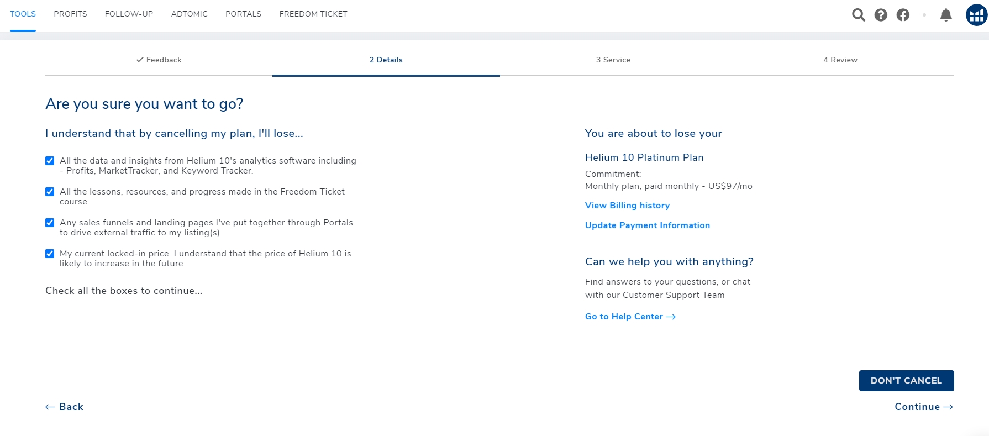Screen dimensions: 989x436
Task: Uncheck the analytics data and insights checkbox
Action: coord(50,161)
